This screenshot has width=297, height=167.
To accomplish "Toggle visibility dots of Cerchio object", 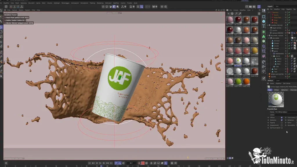I will click(287, 30).
